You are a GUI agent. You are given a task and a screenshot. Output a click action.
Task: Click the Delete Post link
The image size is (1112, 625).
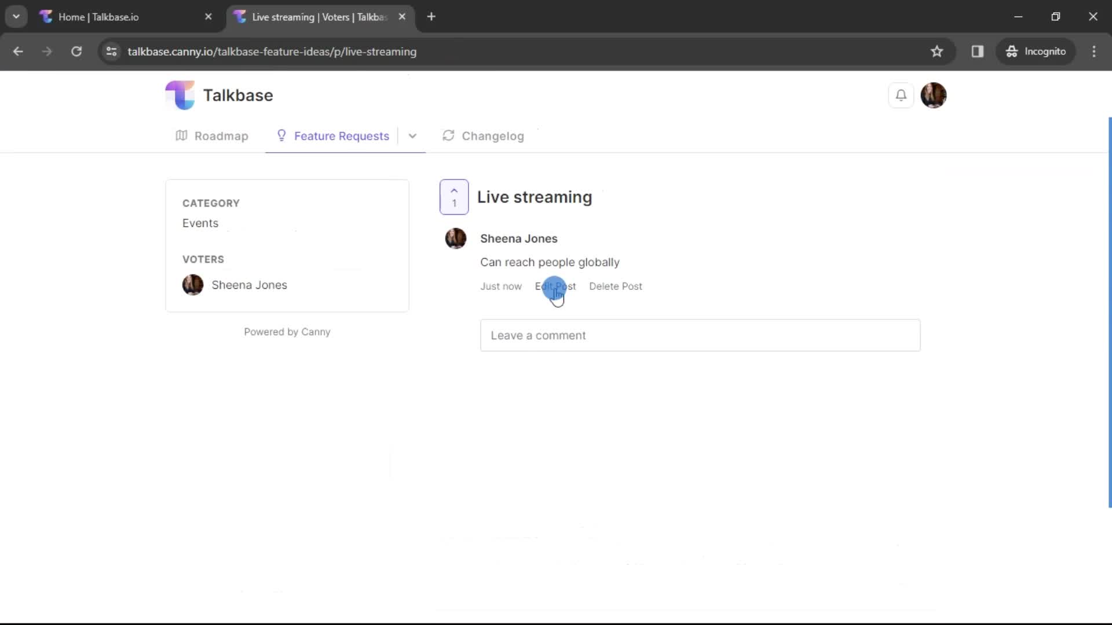[x=616, y=286]
